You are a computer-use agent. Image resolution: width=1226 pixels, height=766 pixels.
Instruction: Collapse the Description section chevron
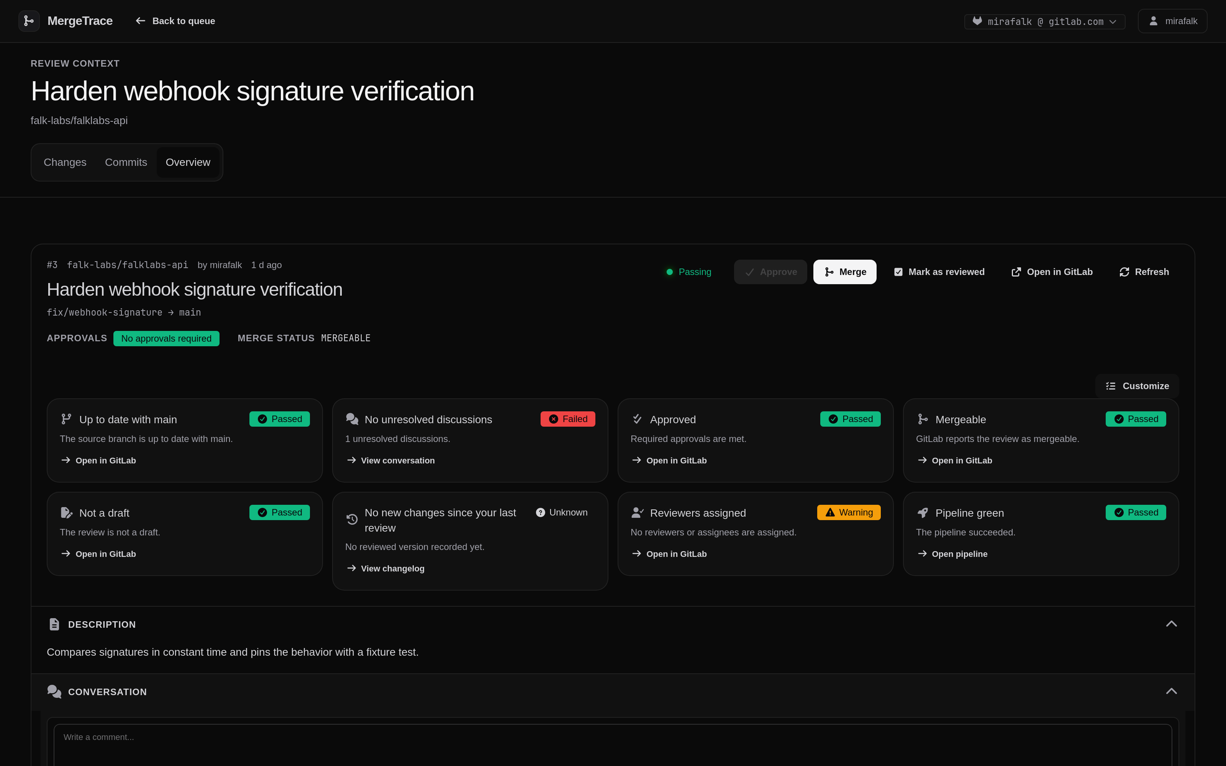point(1171,624)
